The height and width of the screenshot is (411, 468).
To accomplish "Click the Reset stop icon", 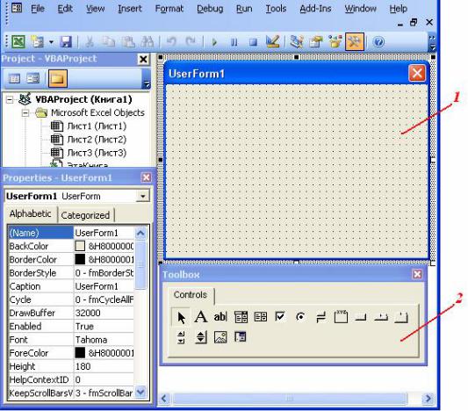I will click(x=254, y=42).
